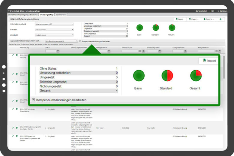
Task: Click the large Basis pie chart in the callout
Action: coord(139,76)
